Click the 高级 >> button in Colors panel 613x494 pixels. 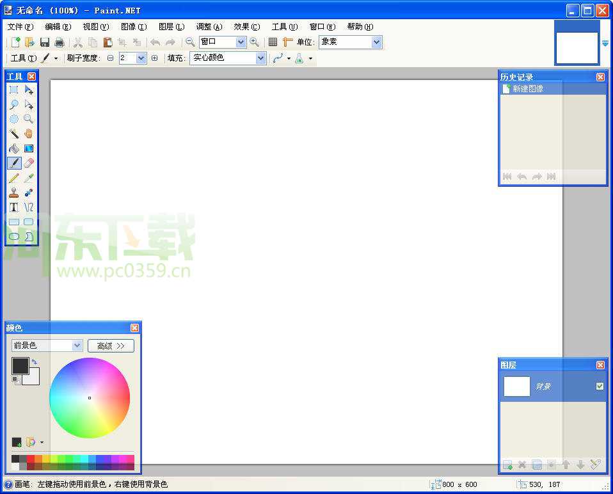[111, 346]
